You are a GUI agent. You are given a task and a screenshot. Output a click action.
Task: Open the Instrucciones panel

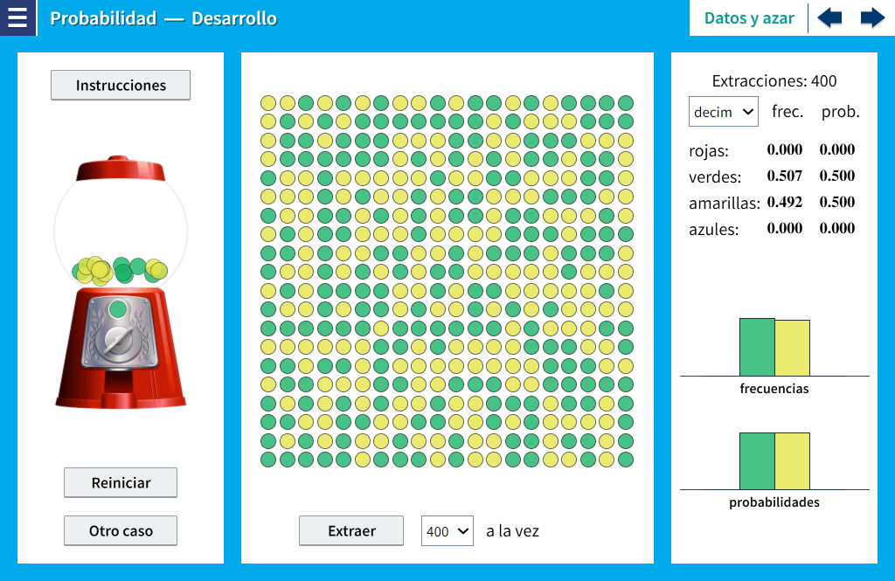121,86
